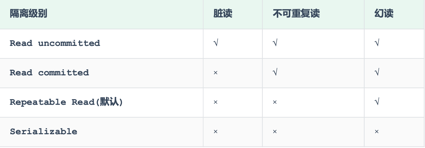425x148 pixels.
Task: Click Read uncommitted 幻读 check mark
Action: click(x=377, y=43)
